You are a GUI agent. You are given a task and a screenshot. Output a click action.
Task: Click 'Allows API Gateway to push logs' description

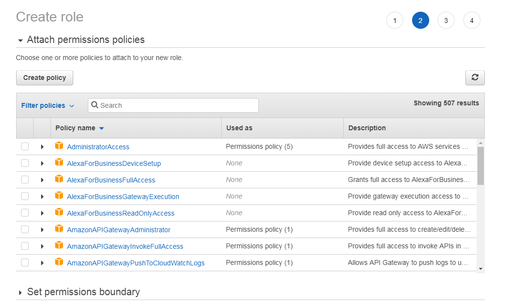(x=408, y=262)
